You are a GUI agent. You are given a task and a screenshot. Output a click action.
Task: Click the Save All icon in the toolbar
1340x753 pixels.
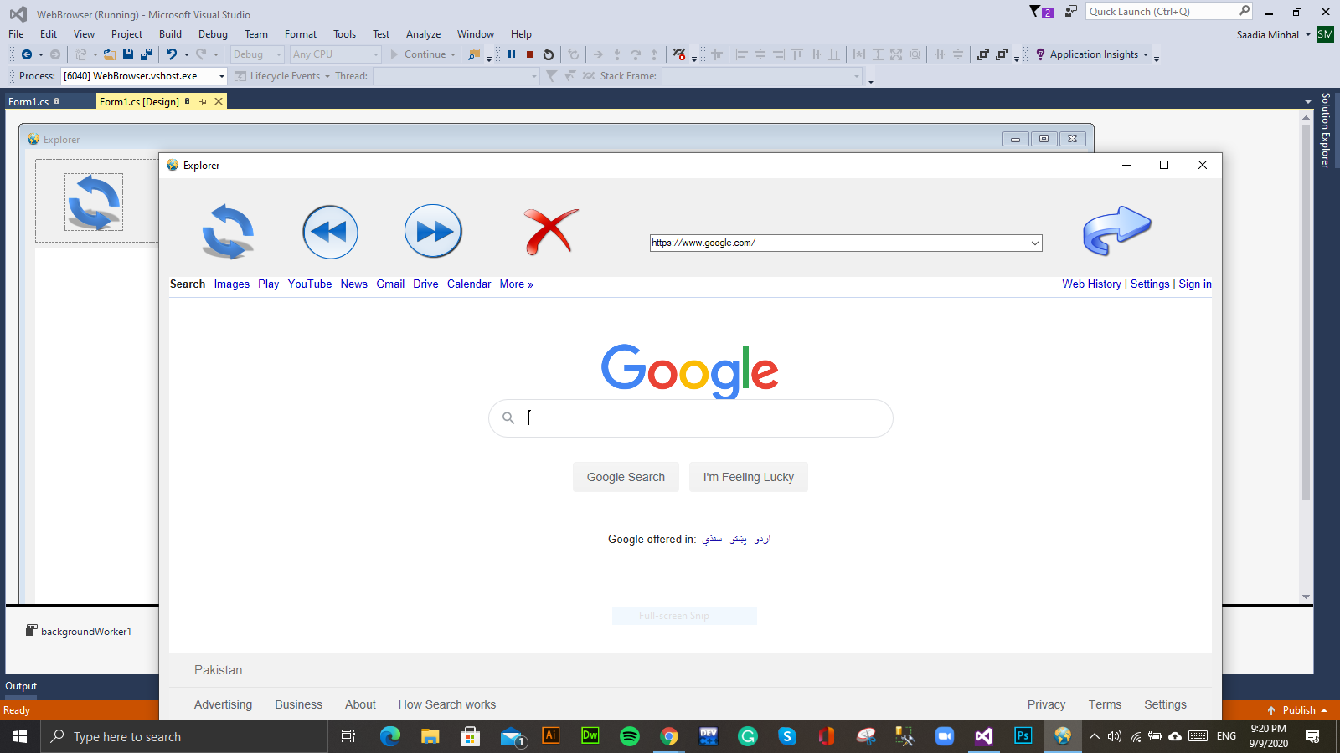[x=145, y=54]
